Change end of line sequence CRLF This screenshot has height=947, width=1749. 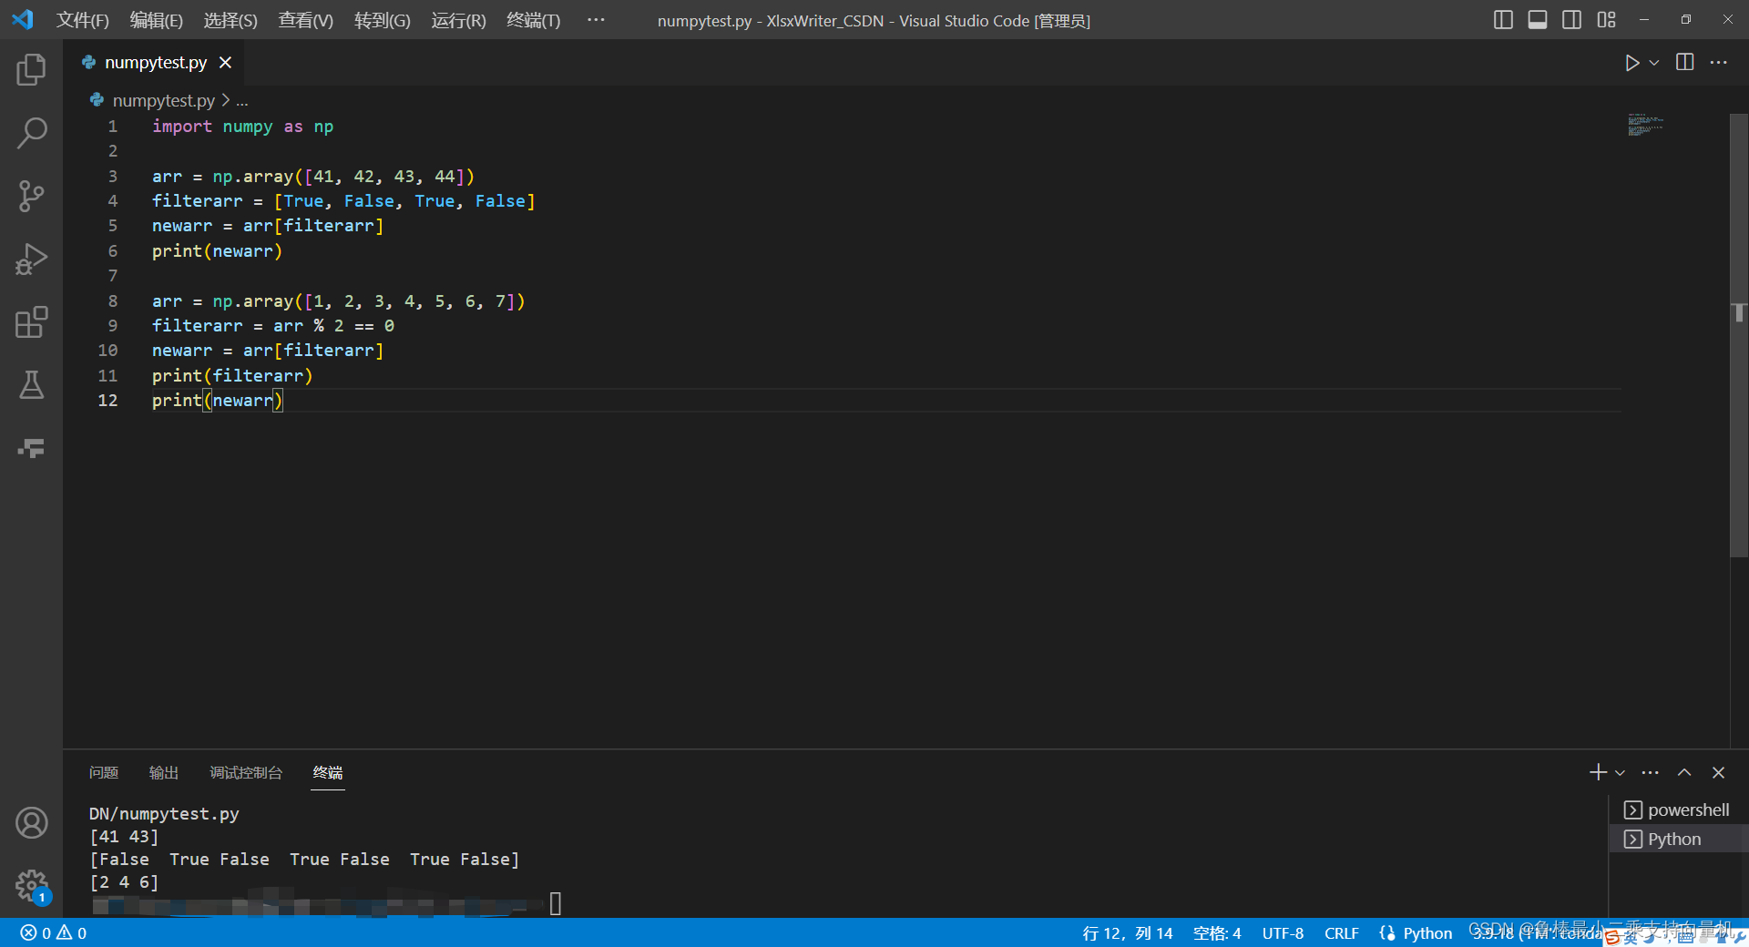coord(1341,932)
